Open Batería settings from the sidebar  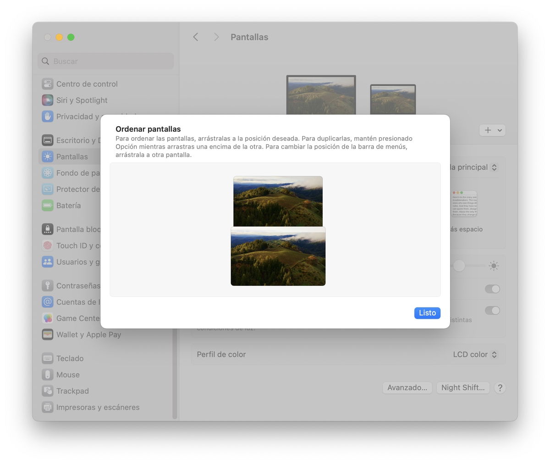[72, 205]
